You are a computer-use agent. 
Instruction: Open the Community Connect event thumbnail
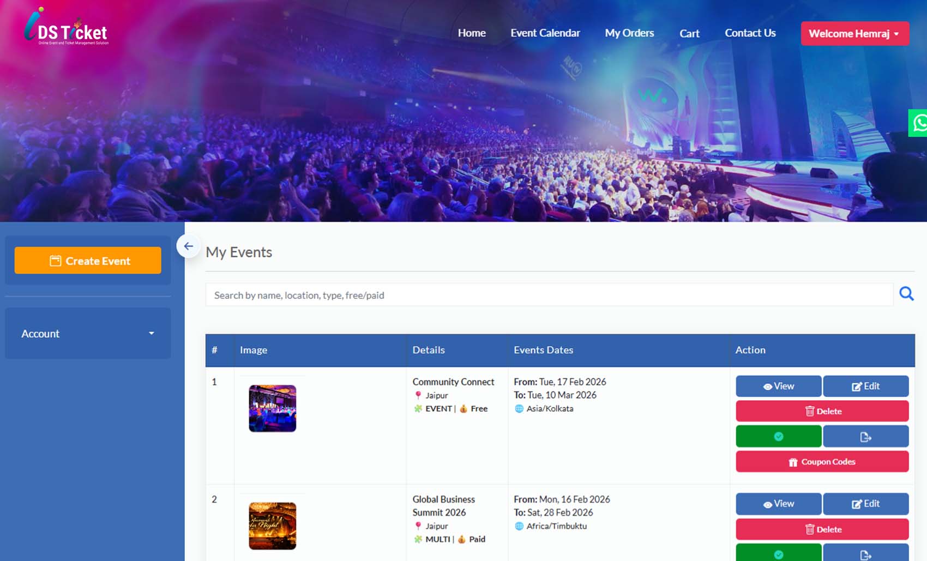tap(273, 408)
